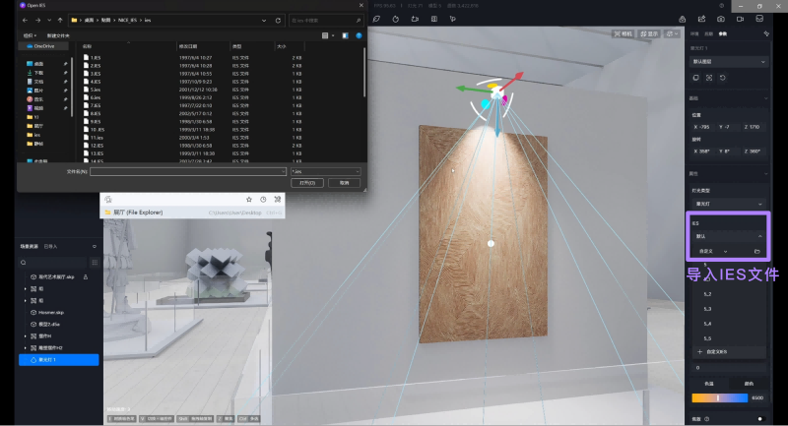Click the refresh button in the file dialog
Image resolution: width=788 pixels, height=426 pixels.
coord(279,19)
